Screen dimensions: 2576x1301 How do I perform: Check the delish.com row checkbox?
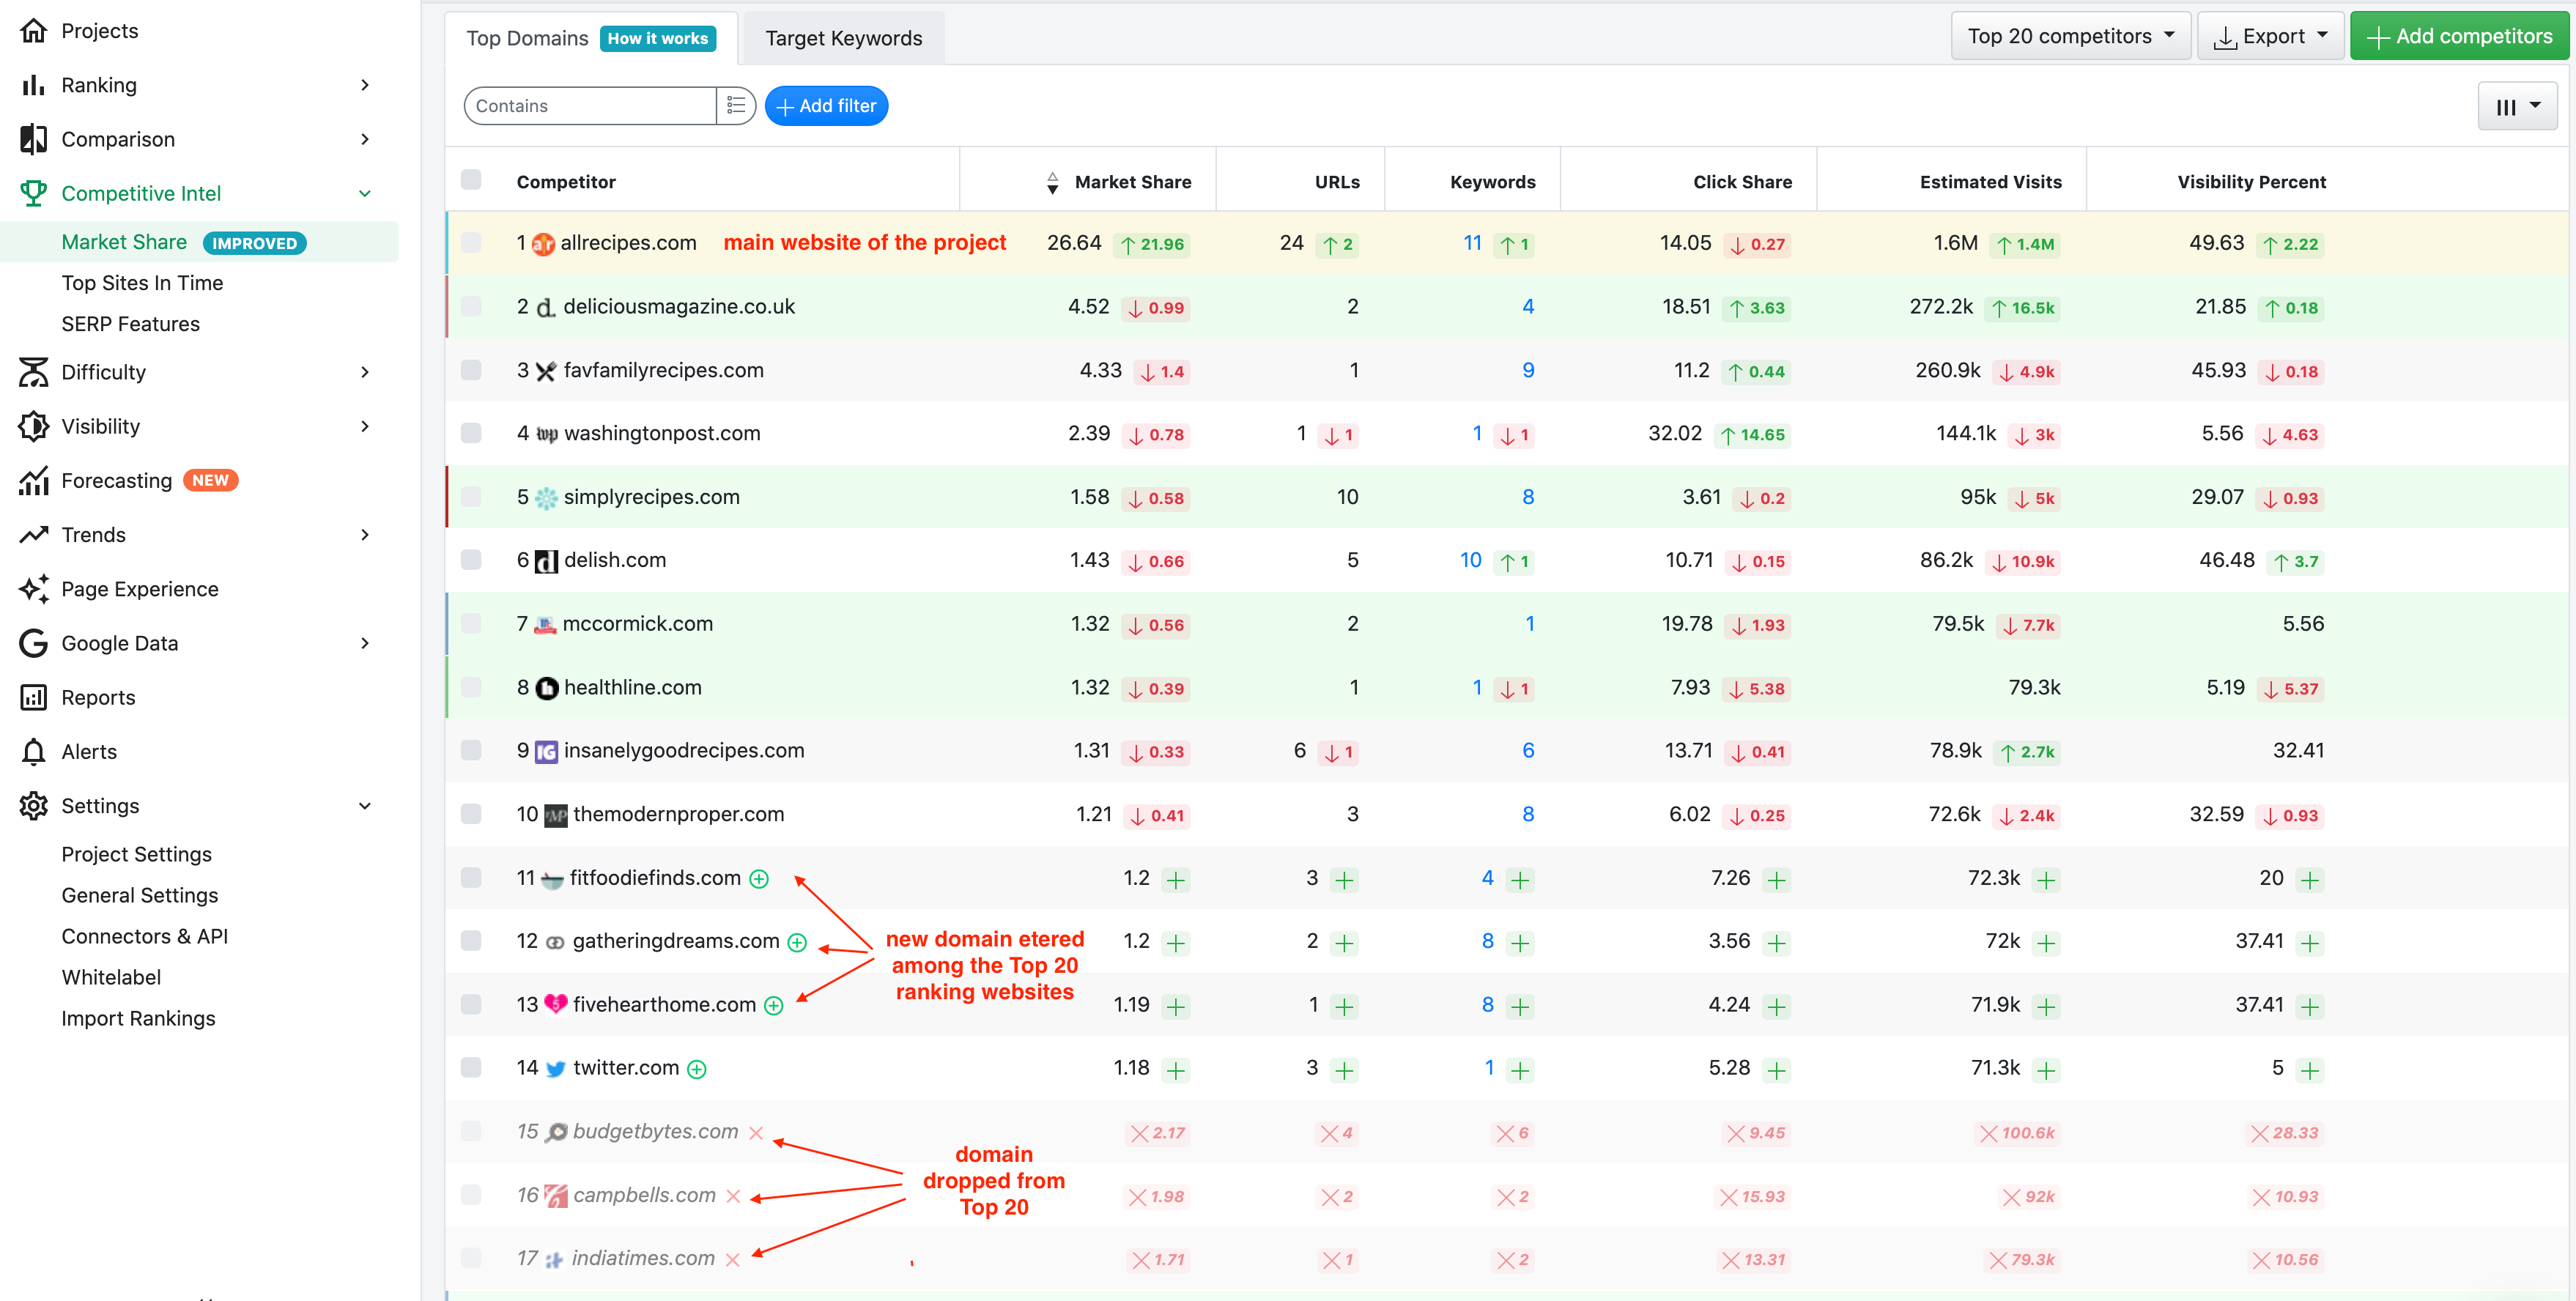471,559
